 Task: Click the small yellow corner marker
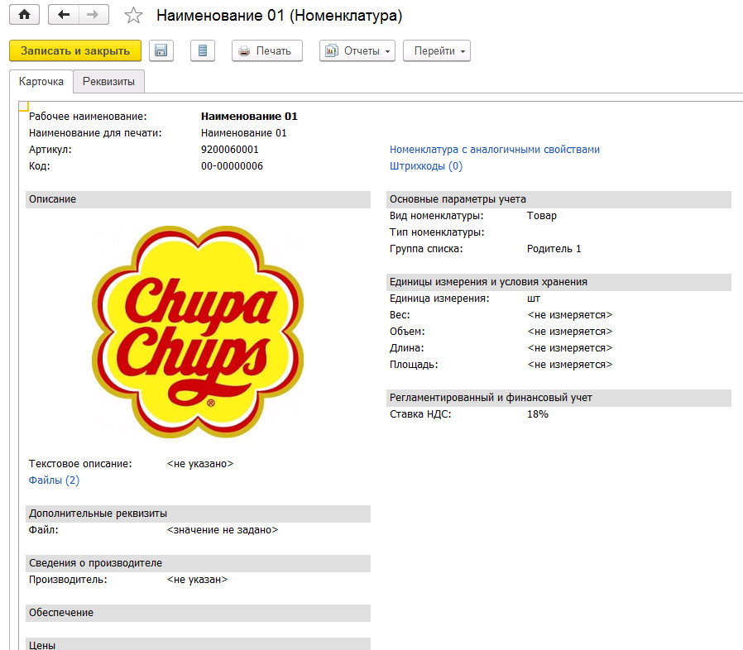23,105
